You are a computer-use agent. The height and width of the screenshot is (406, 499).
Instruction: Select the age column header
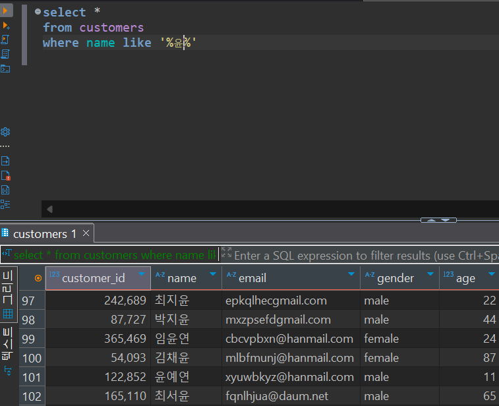(x=469, y=278)
